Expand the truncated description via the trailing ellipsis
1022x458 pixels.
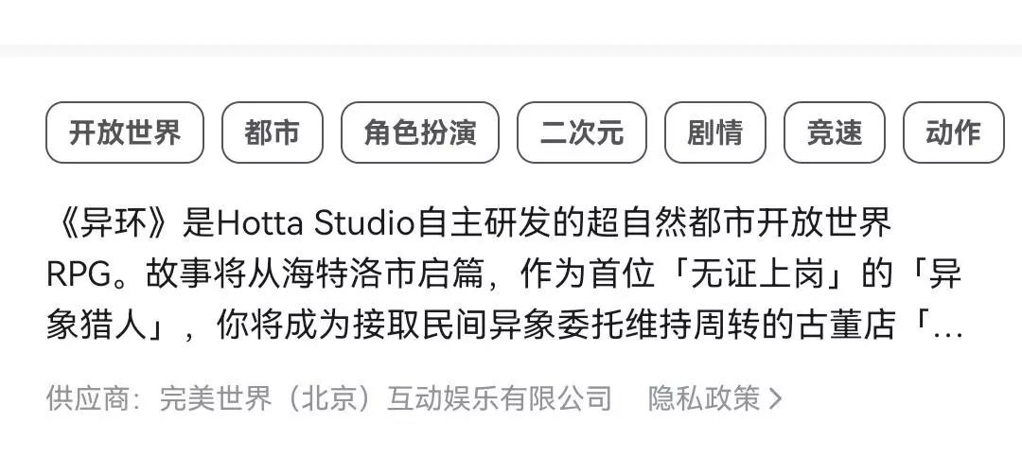(x=947, y=331)
